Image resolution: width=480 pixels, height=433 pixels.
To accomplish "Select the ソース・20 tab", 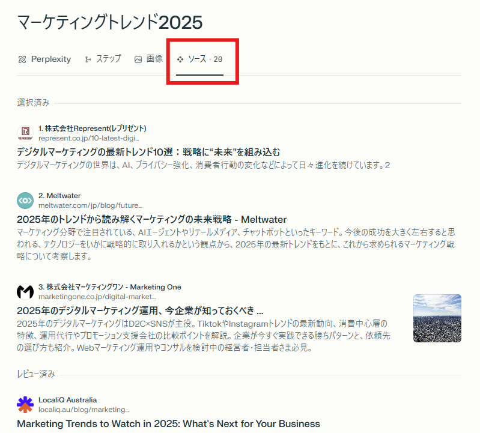I will click(x=205, y=59).
